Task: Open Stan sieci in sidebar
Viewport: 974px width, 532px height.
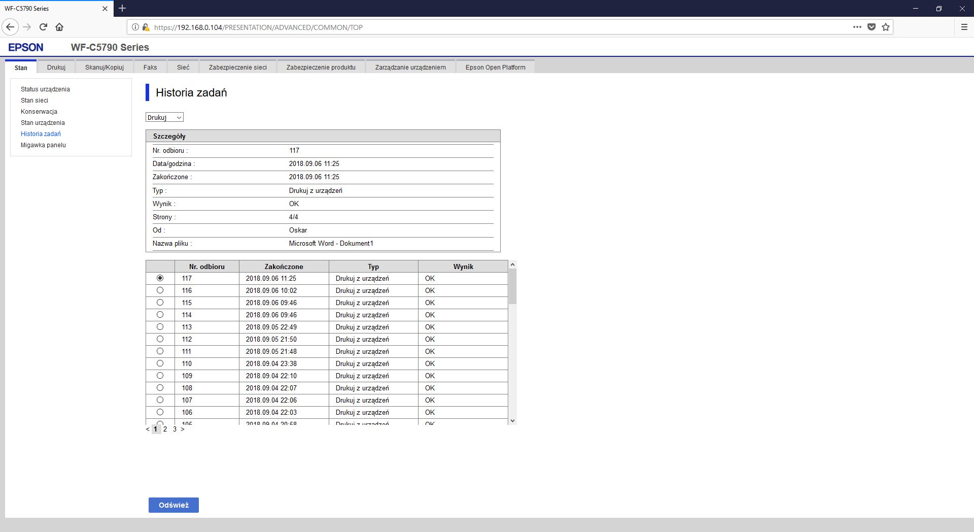Action: click(34, 100)
